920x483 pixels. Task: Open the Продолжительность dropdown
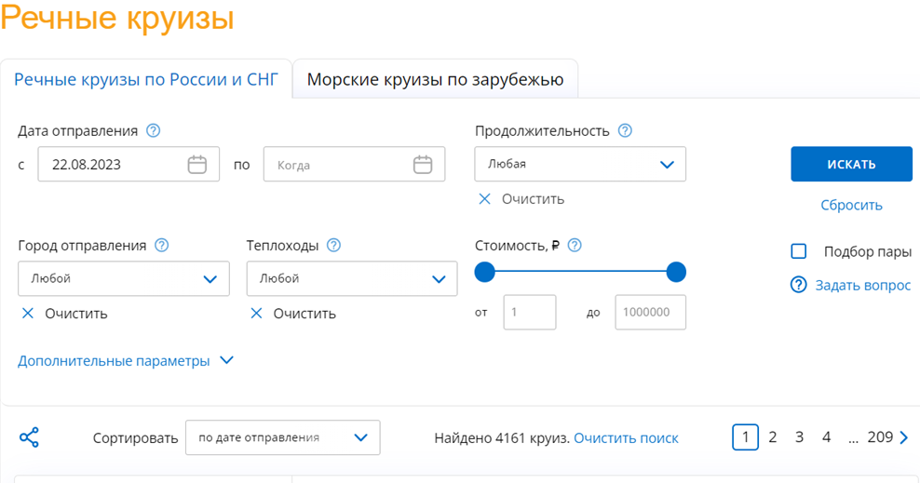click(x=580, y=164)
